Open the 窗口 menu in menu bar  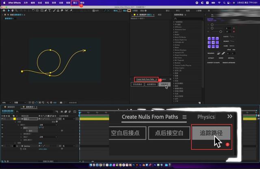tap(75, 3)
